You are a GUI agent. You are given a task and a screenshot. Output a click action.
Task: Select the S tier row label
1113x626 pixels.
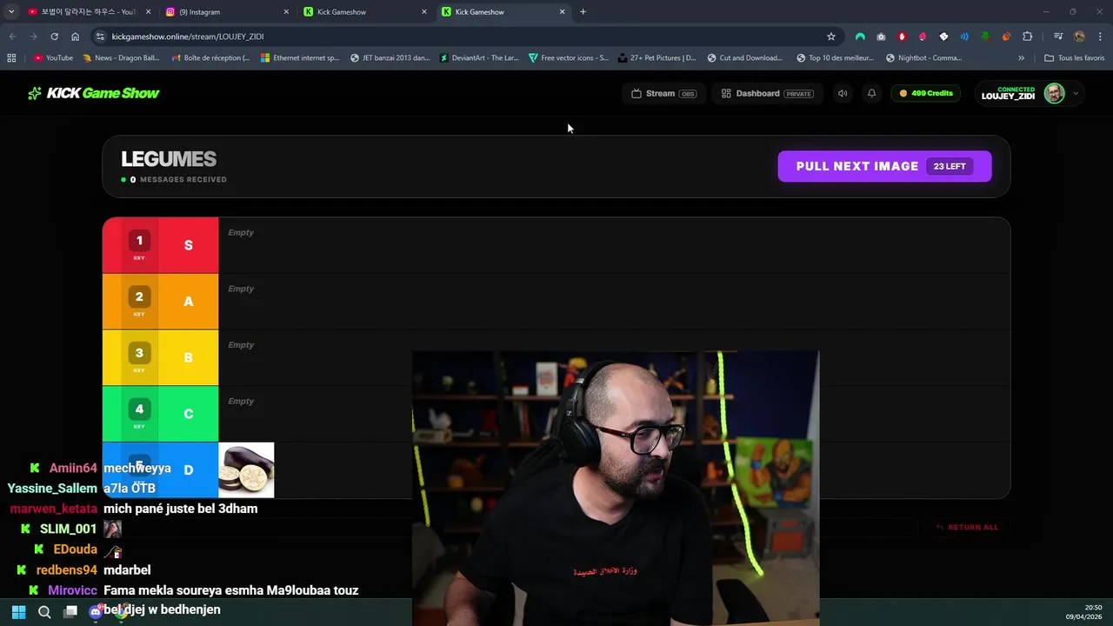click(188, 245)
